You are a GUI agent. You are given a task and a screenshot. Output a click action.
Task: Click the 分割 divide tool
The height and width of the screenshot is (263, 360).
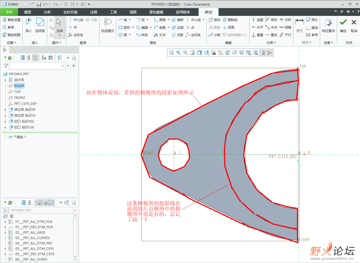(214, 35)
